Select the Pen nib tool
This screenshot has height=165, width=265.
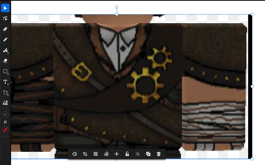(x=5, y=29)
